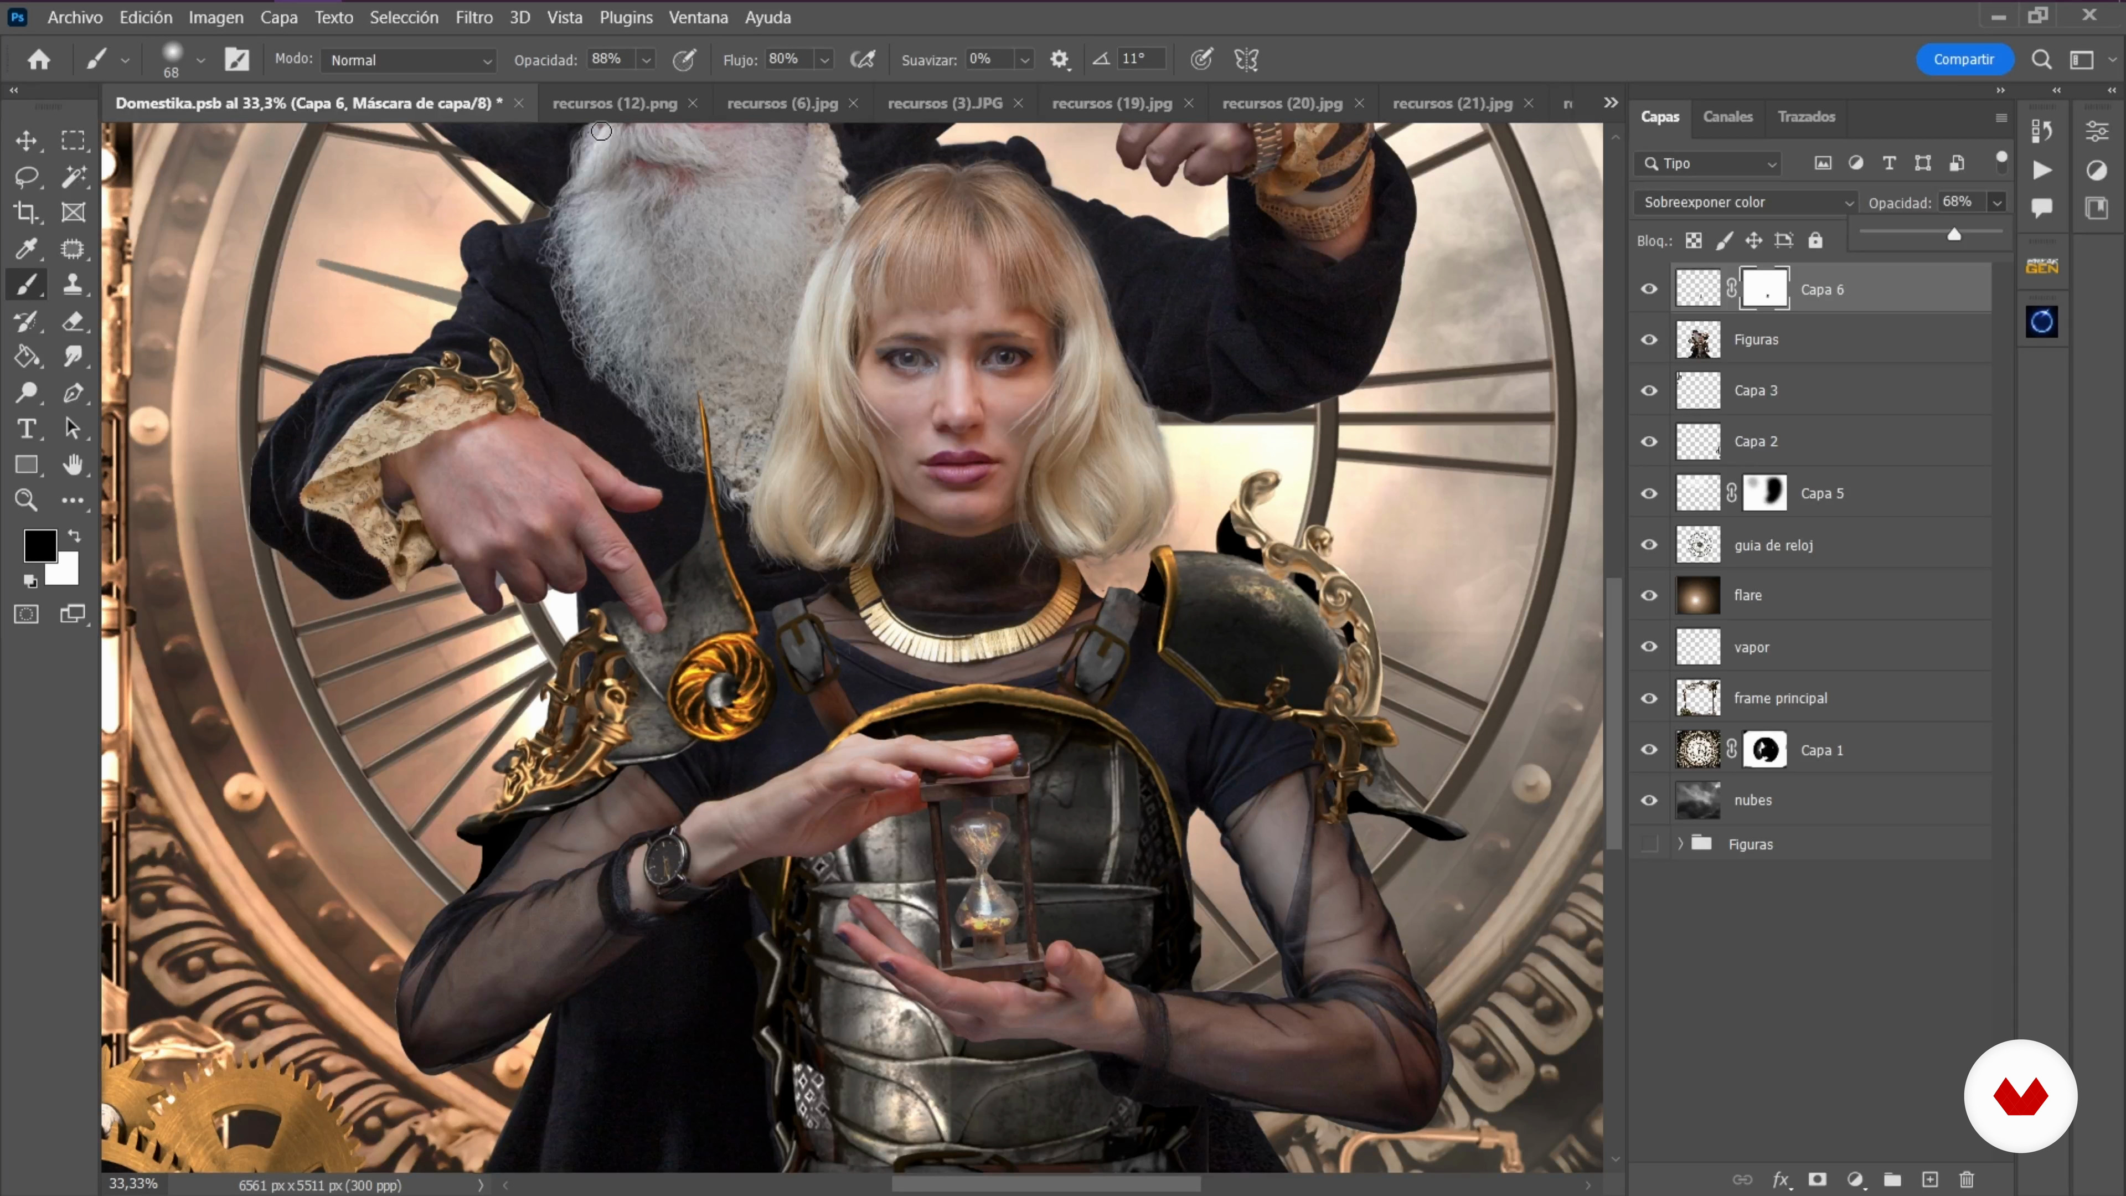Add a layer mask
The image size is (2126, 1196).
[1817, 1179]
